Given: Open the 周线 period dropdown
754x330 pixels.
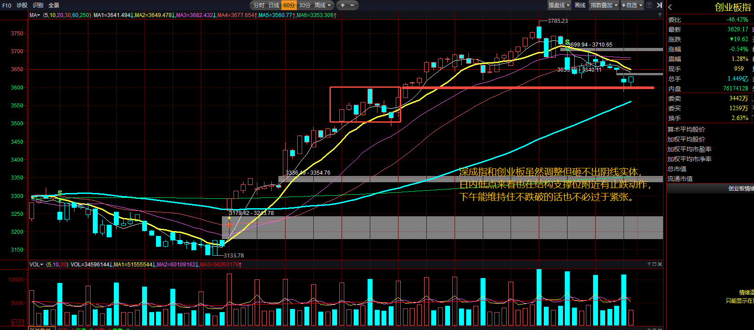Looking at the screenshot, I should [x=323, y=5].
